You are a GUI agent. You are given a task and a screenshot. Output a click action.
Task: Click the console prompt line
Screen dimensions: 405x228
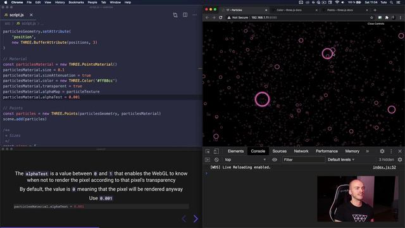pos(304,173)
